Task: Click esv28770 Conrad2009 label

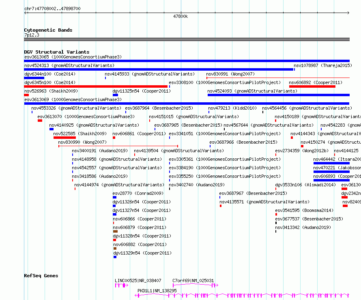Action: tap(138, 193)
